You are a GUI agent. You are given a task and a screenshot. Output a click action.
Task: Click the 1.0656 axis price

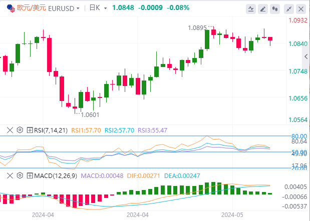(x=298, y=98)
